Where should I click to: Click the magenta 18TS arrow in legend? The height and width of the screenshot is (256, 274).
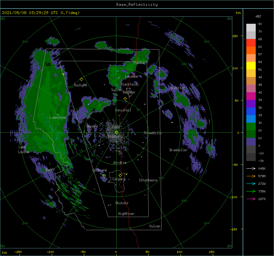tap(251, 199)
